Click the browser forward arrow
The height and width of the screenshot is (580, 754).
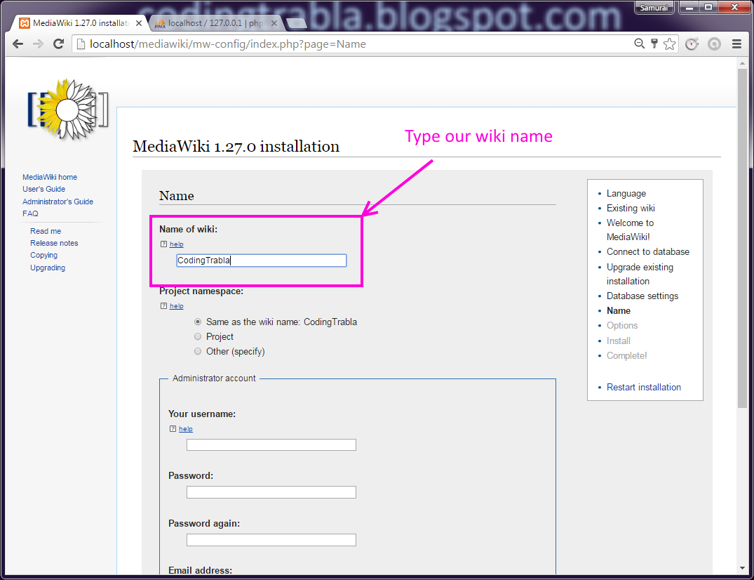[x=38, y=44]
